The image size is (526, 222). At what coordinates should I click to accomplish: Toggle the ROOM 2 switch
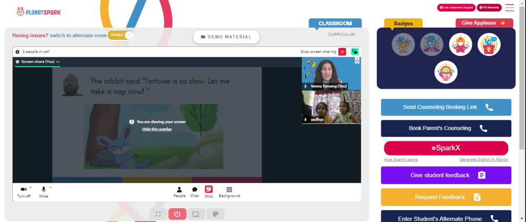[120, 35]
